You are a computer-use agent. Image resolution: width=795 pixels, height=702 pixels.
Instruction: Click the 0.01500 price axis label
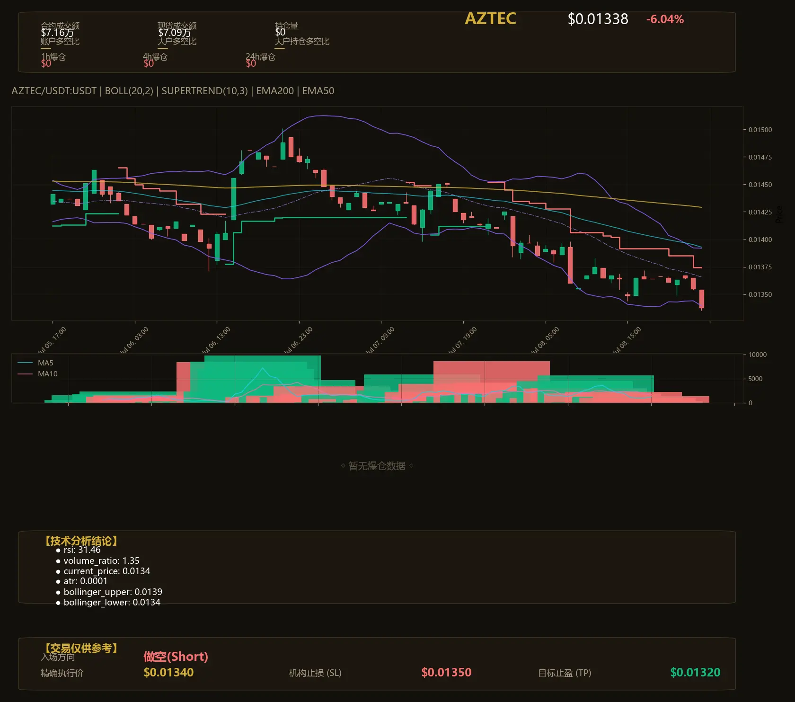(760, 130)
